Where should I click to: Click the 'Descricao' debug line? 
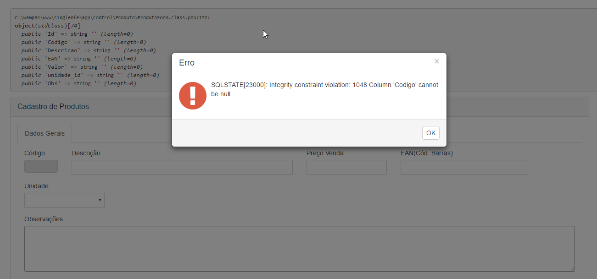(89, 50)
